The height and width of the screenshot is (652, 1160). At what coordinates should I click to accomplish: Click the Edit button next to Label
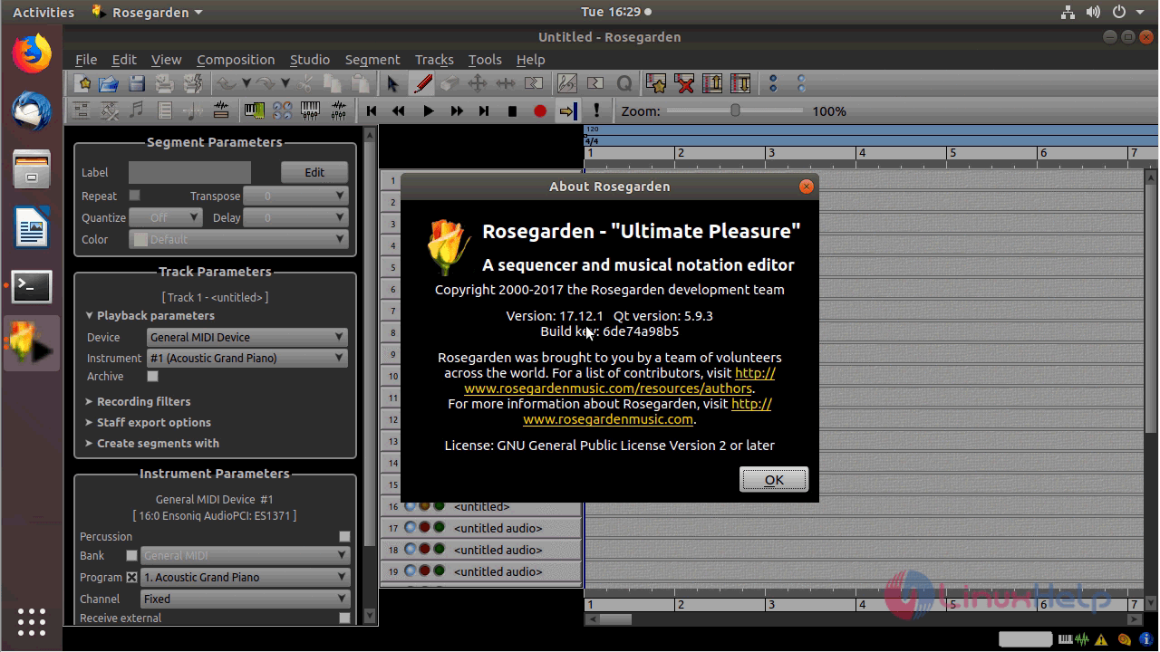[x=314, y=172]
